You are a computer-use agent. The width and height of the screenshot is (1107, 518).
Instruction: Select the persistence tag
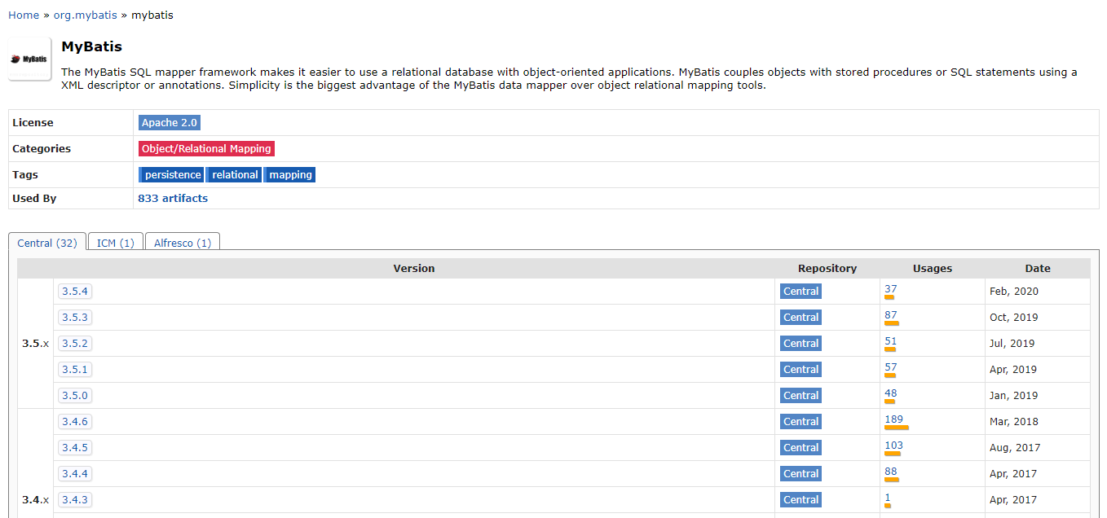[x=172, y=175]
